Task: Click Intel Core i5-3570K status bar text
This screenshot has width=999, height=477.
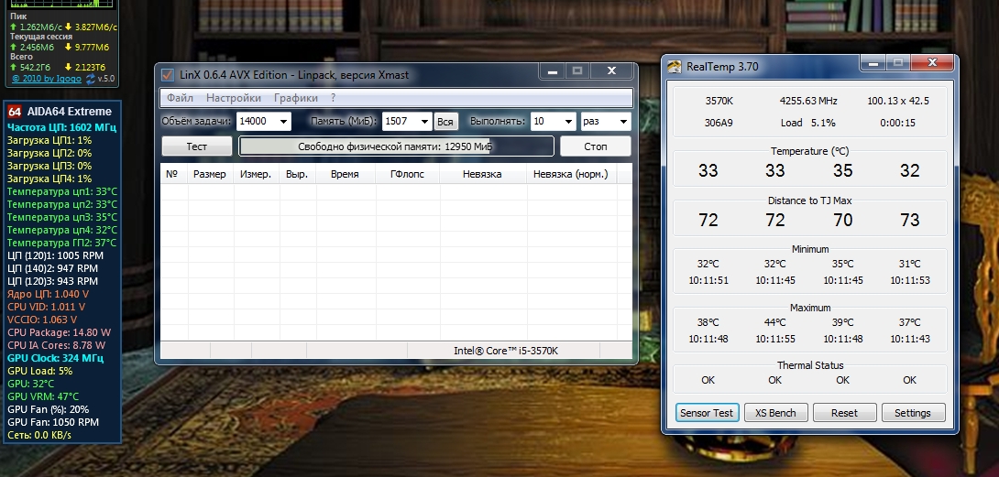Action: pyautogui.click(x=506, y=351)
